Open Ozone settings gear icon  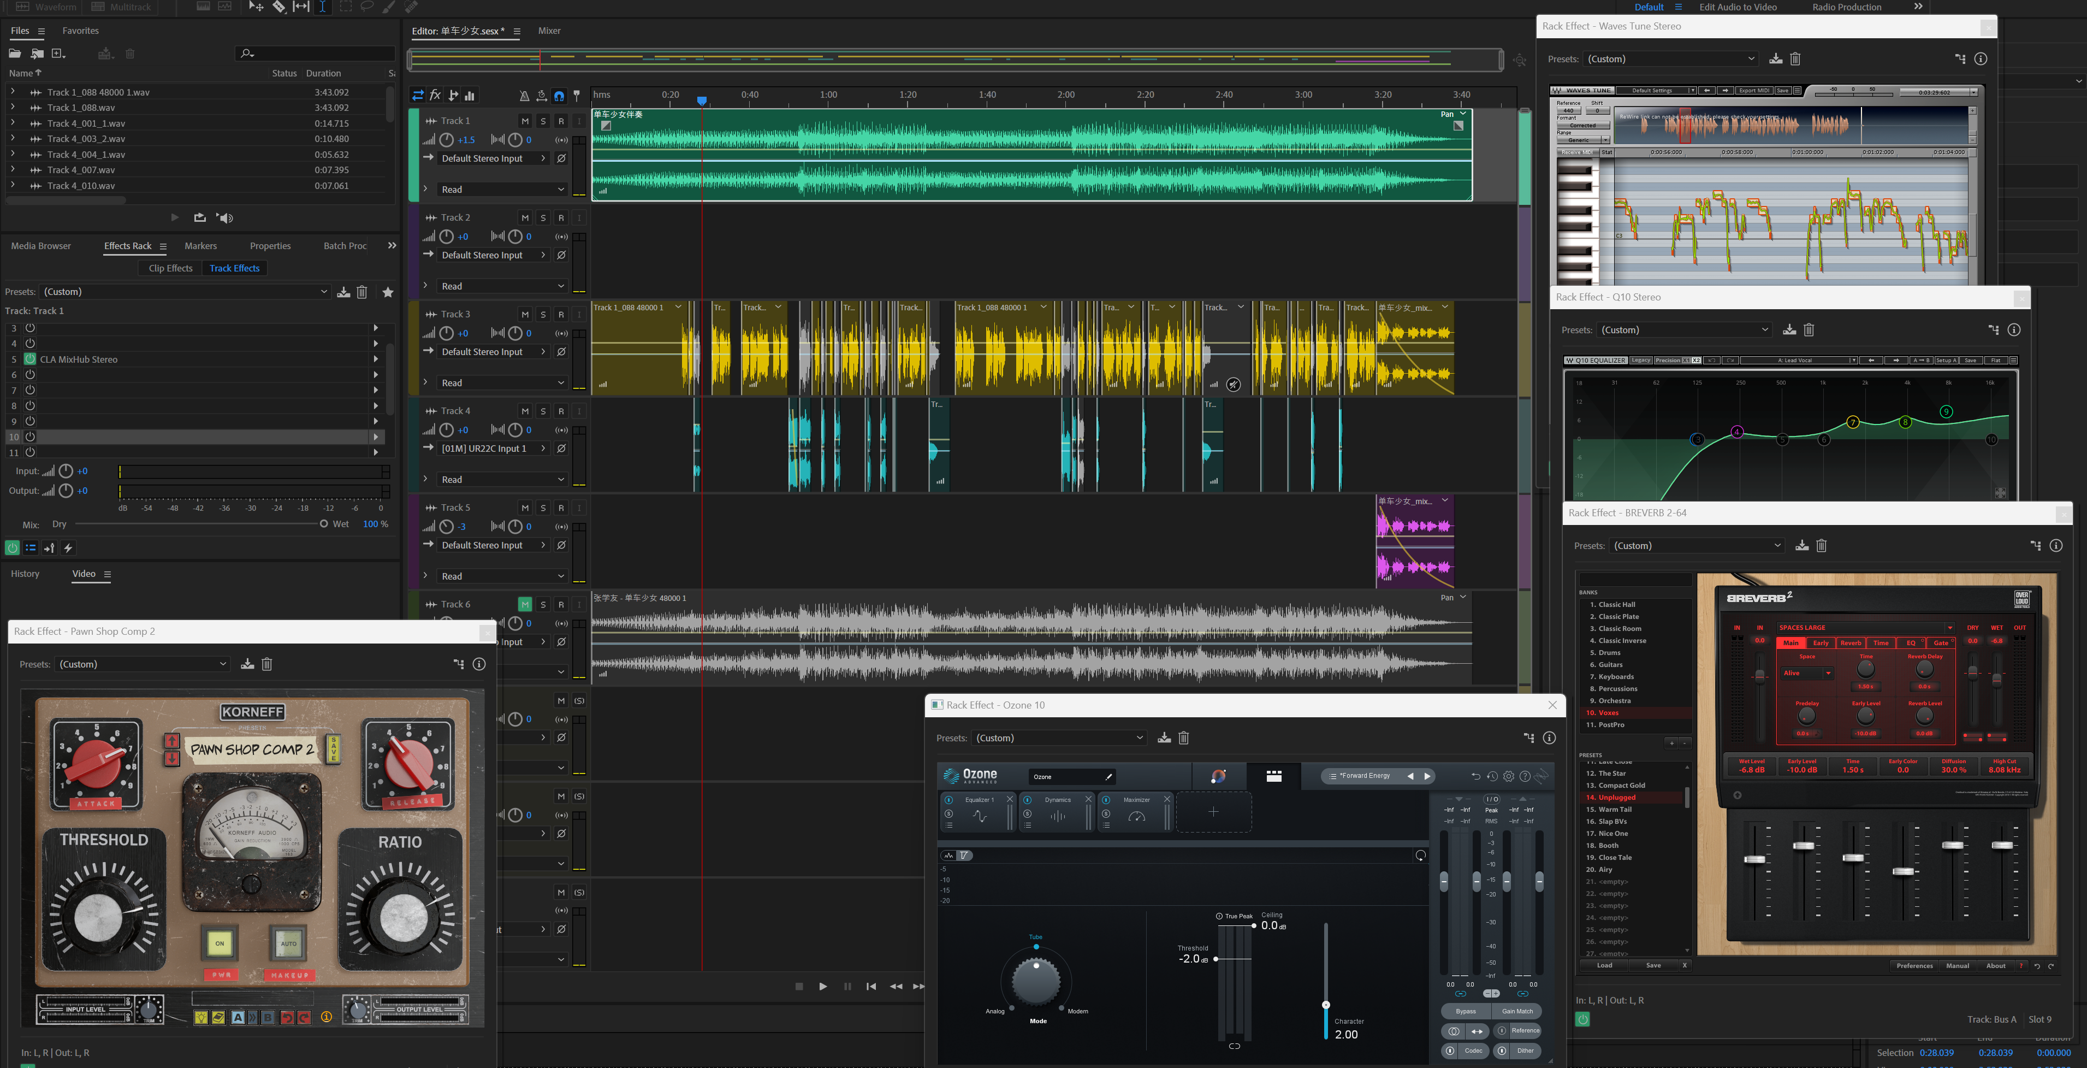pyautogui.click(x=1509, y=776)
